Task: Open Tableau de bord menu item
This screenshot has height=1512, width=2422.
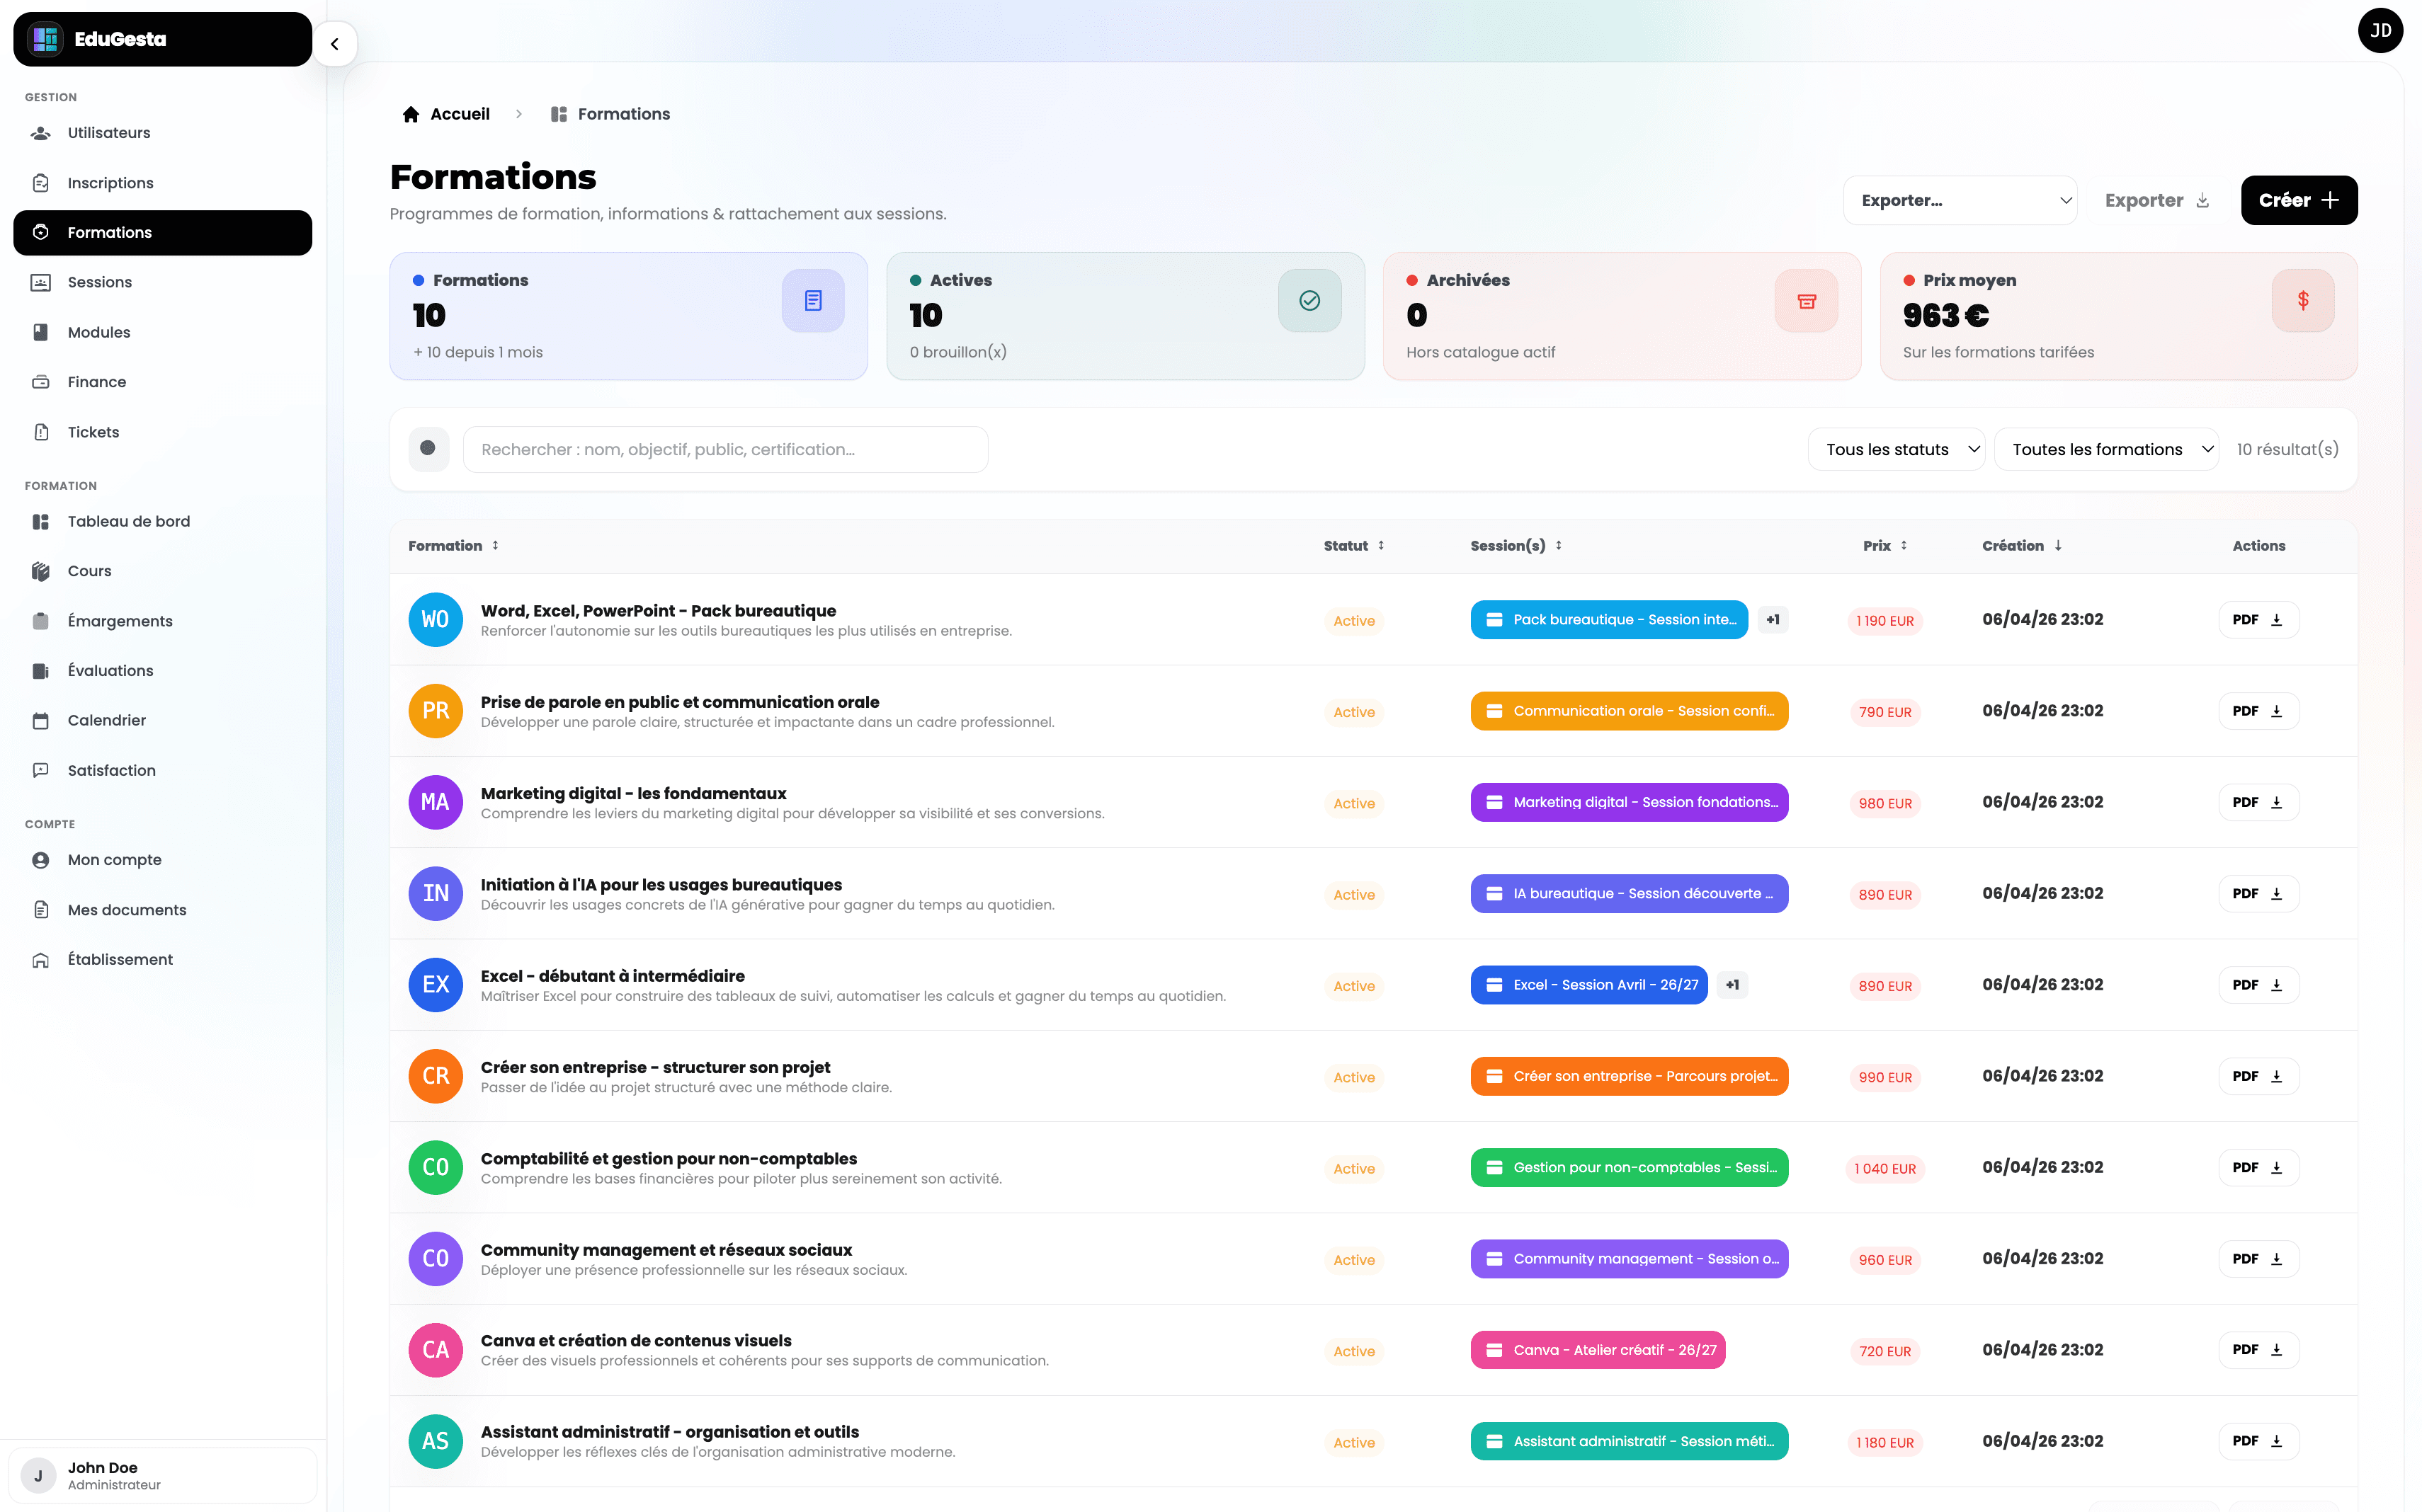Action: point(129,522)
